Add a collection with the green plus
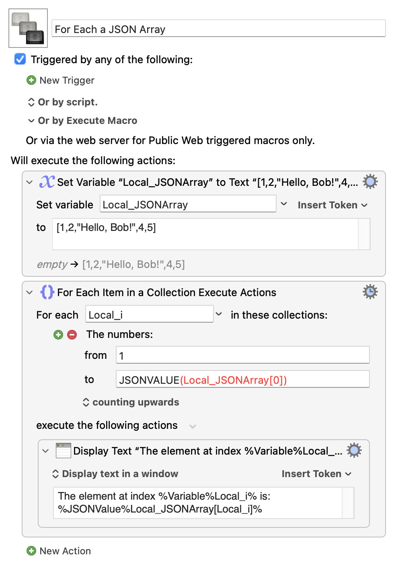 pyautogui.click(x=58, y=335)
